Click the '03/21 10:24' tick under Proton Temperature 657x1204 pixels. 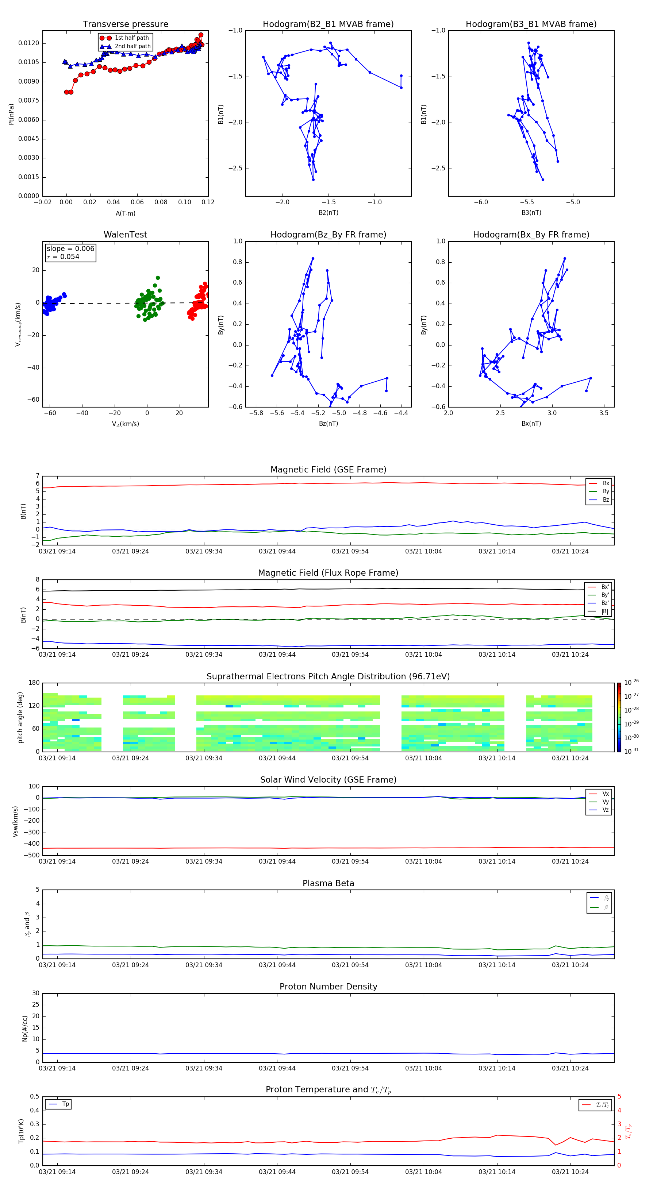coord(570,1172)
